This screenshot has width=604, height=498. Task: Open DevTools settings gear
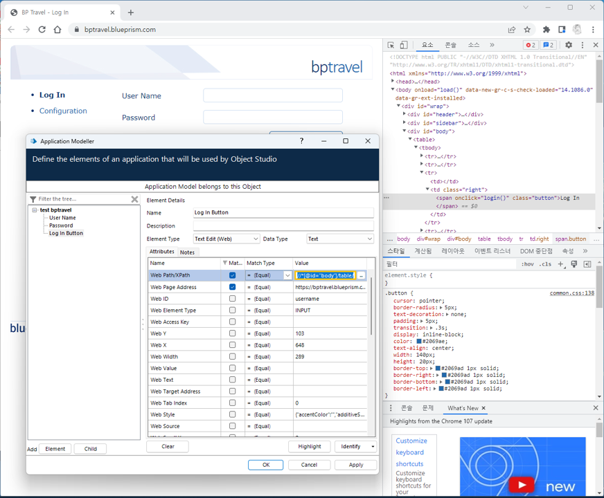pos(569,45)
